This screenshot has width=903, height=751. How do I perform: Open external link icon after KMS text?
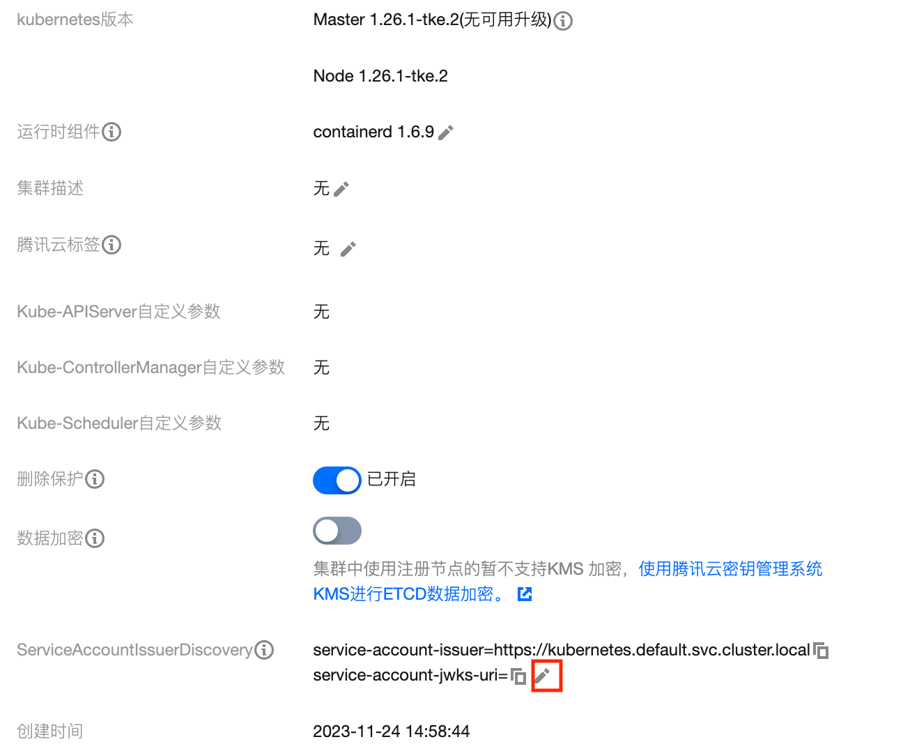point(525,594)
